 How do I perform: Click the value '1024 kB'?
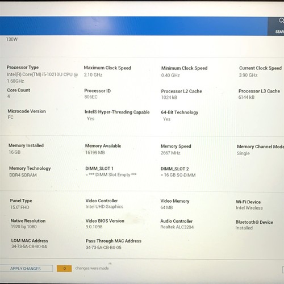pos(169,98)
